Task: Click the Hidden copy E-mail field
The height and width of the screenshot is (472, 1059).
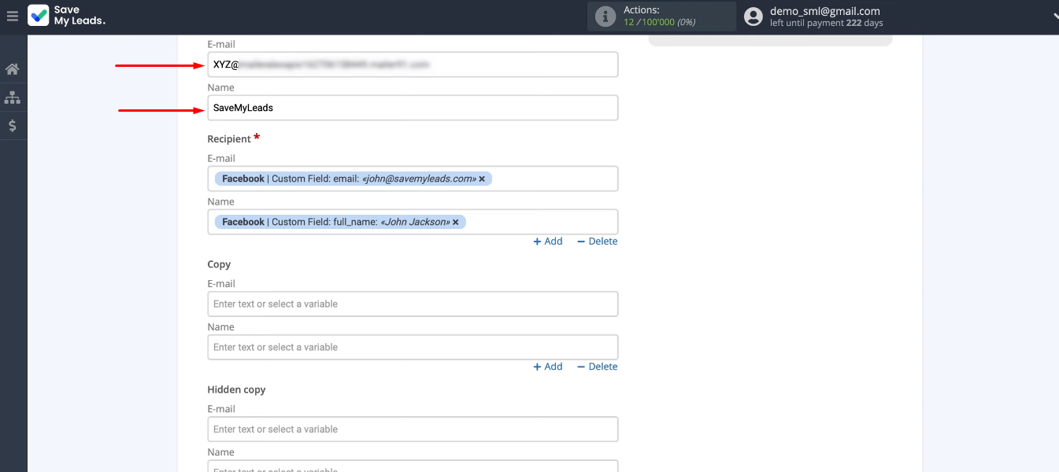Action: pyautogui.click(x=413, y=429)
